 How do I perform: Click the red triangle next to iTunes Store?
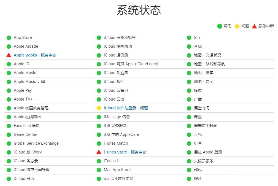click(99, 152)
